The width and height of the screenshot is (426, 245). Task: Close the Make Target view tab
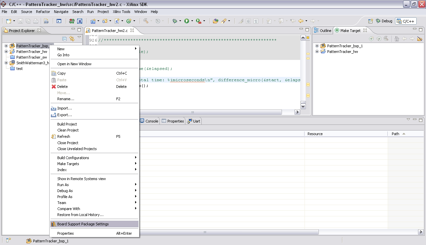pos(365,30)
